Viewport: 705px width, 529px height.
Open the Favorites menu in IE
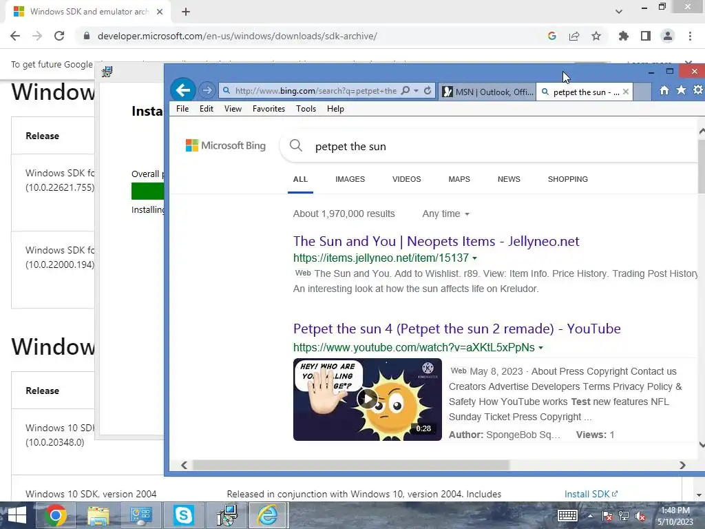click(269, 109)
